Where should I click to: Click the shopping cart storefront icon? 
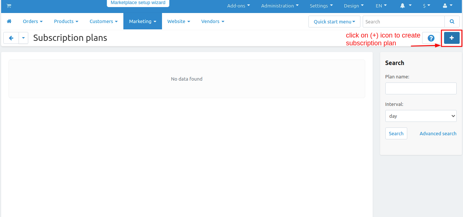click(x=9, y=6)
